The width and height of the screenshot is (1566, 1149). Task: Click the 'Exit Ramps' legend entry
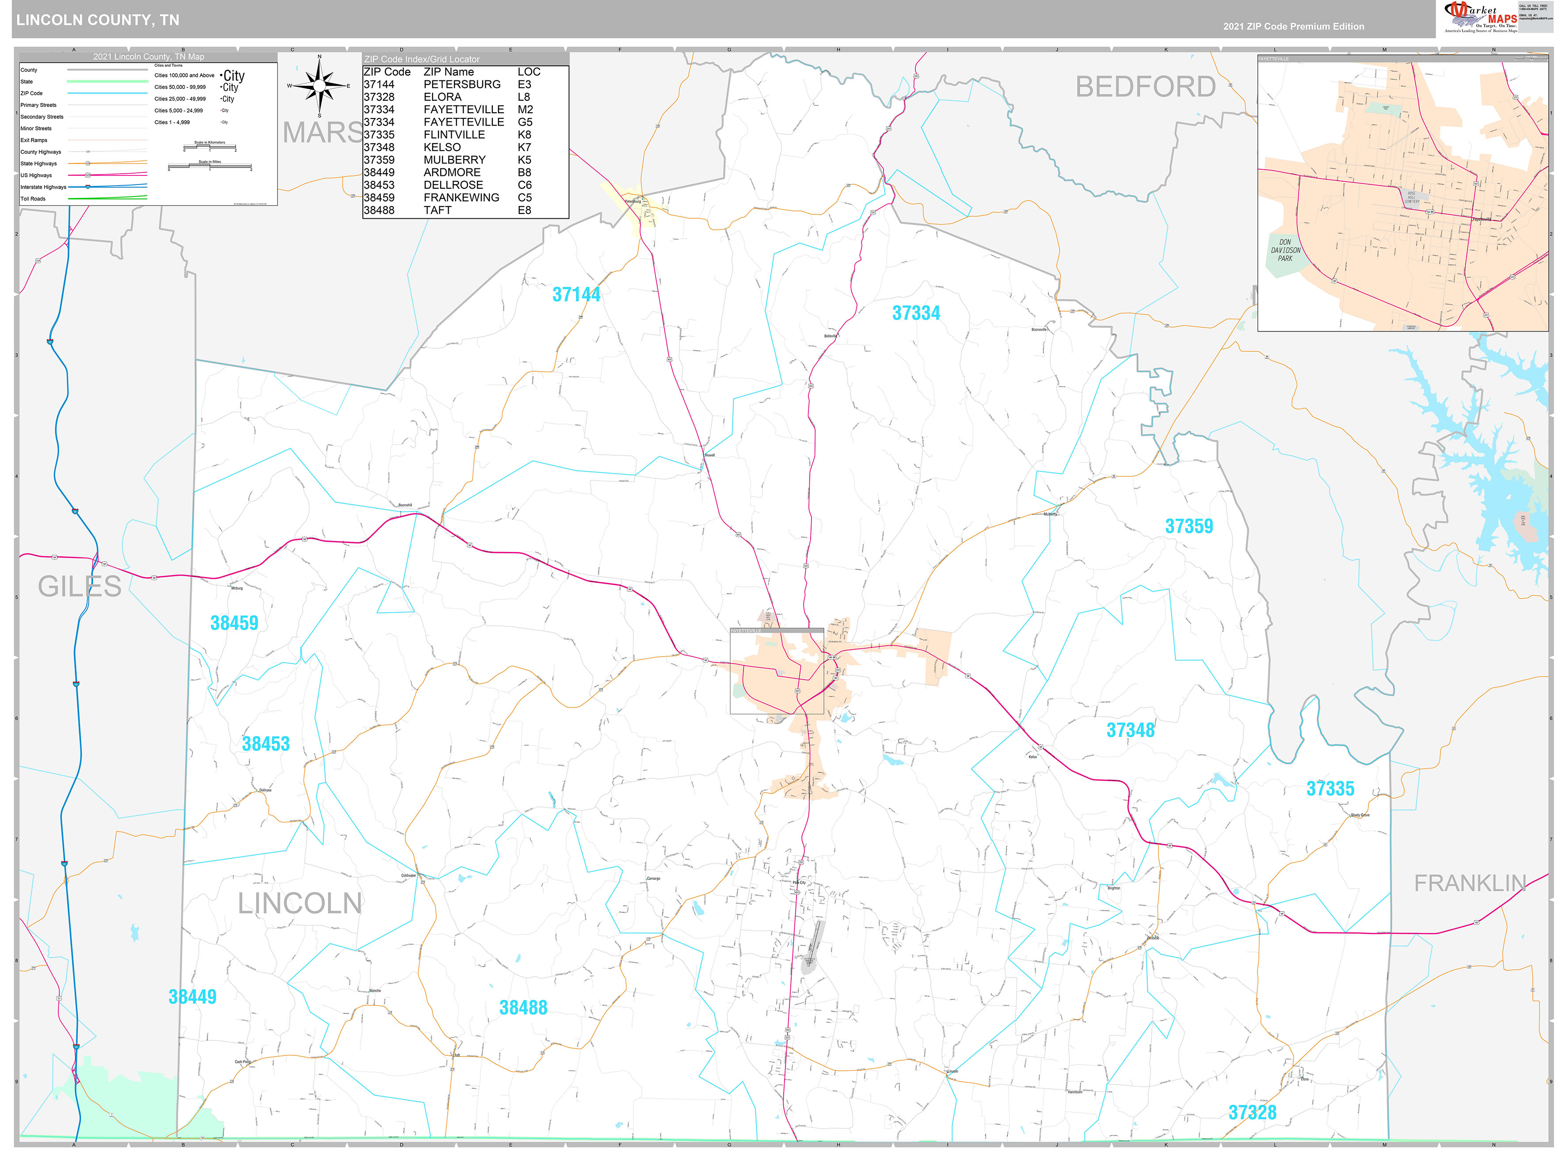pos(34,141)
